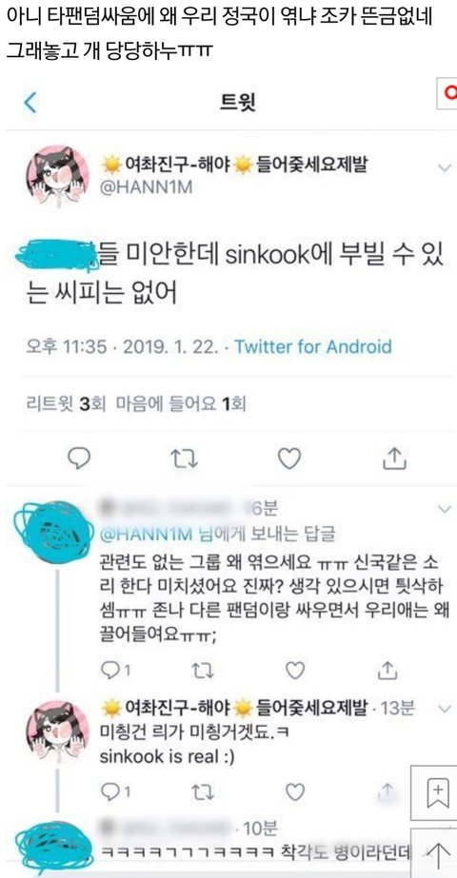Jump to top with the up-arrow button
The width and height of the screenshot is (457, 878).
[438, 854]
